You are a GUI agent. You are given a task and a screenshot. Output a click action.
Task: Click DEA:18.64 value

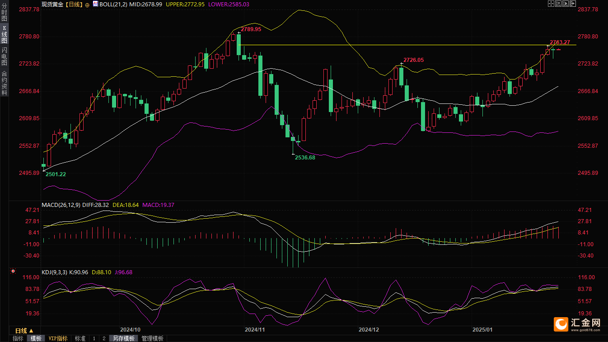[126, 205]
